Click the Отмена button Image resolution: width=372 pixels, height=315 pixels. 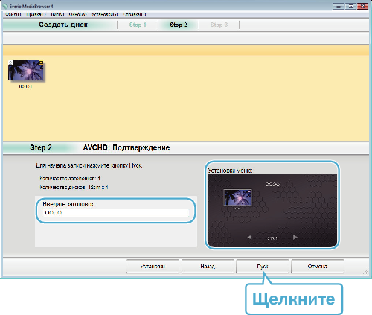pos(318,267)
